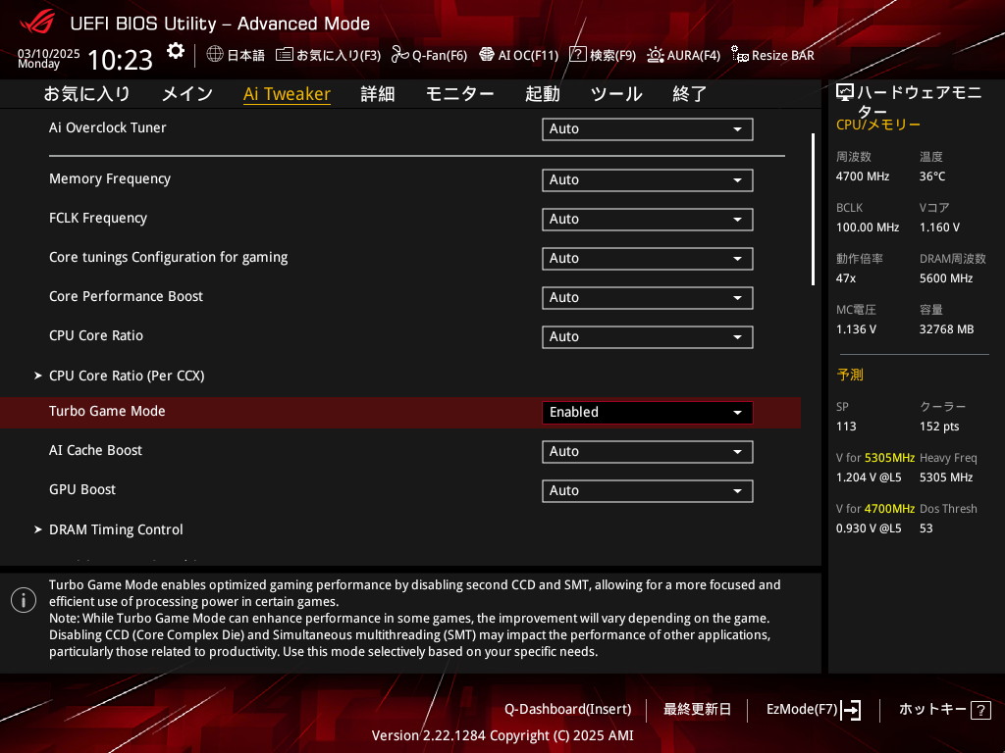Open search question-mark icon (F9)

pyautogui.click(x=577, y=55)
